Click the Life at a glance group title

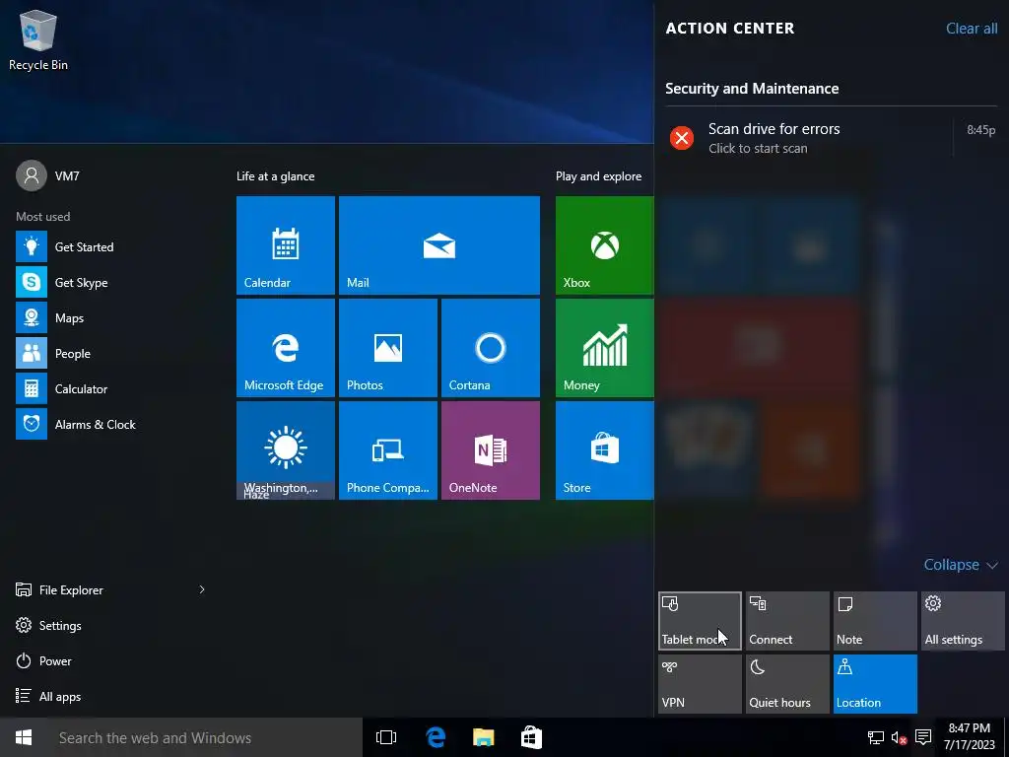[x=276, y=176]
